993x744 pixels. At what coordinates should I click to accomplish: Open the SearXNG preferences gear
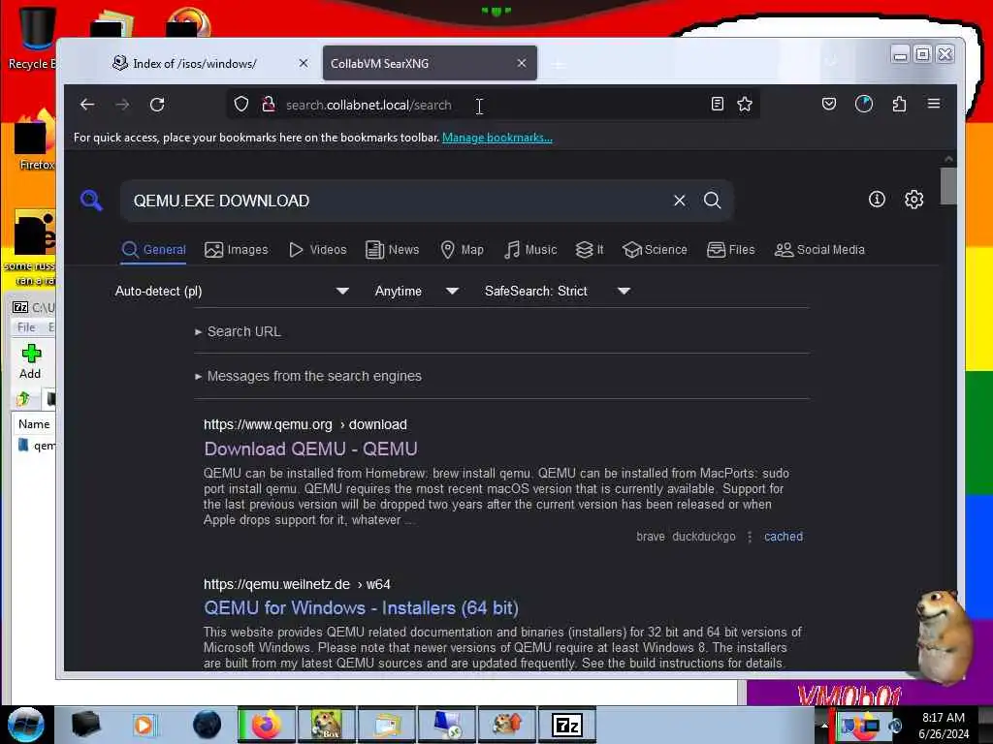pos(913,200)
